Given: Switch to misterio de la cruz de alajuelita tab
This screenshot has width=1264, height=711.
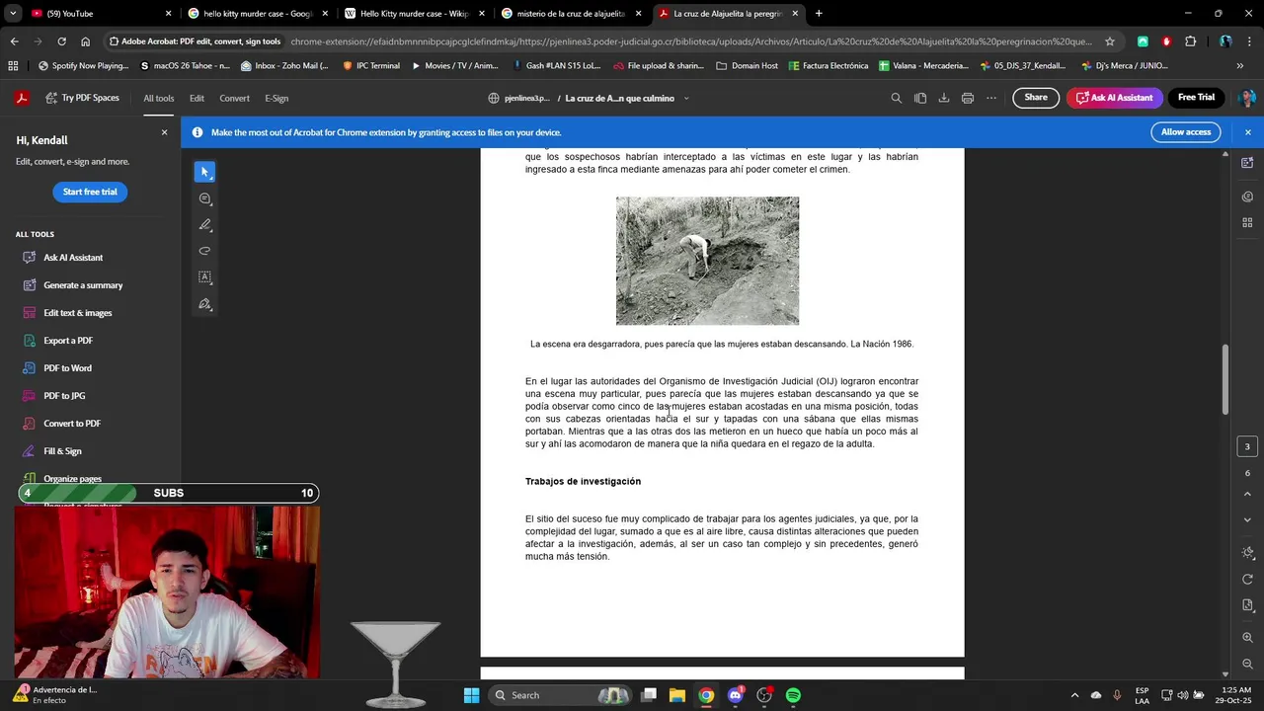Looking at the screenshot, I should (571, 14).
